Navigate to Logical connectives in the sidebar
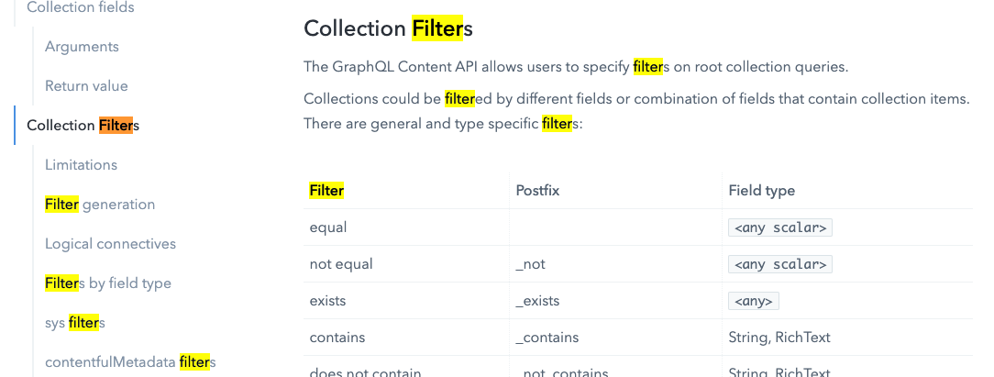 (110, 244)
